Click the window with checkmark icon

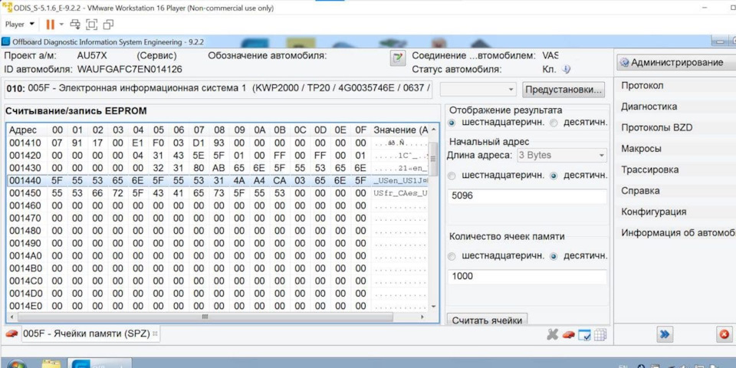click(584, 335)
